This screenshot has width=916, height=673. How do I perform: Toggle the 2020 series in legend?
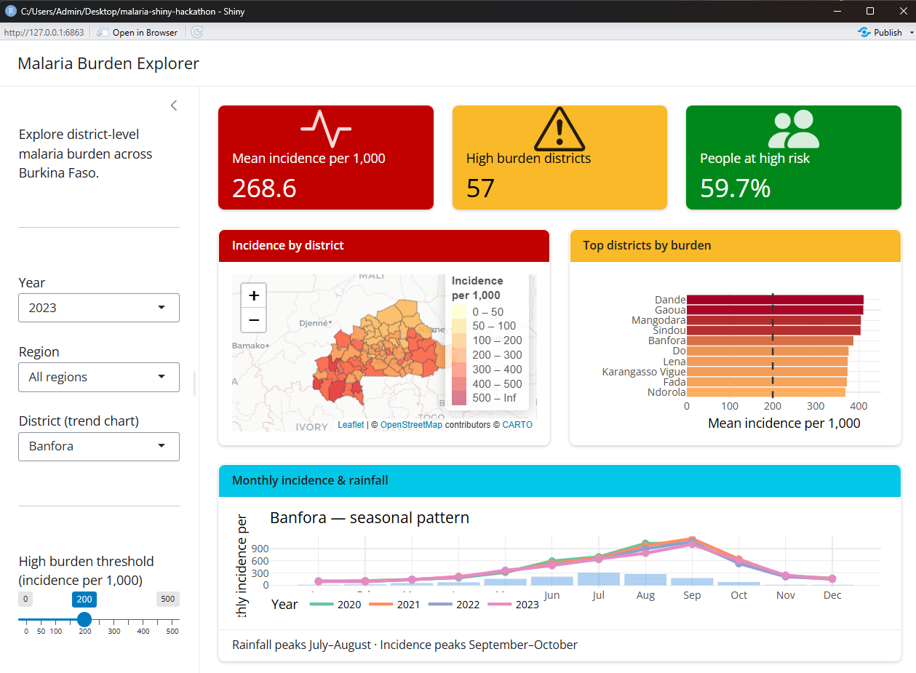point(335,604)
